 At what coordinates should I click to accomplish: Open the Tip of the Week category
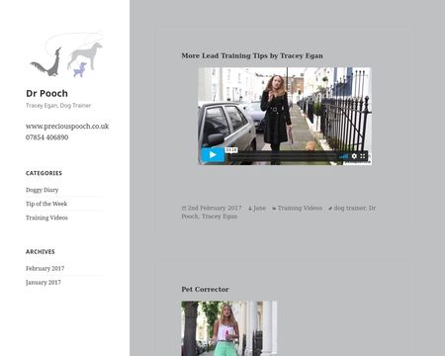tap(46, 204)
